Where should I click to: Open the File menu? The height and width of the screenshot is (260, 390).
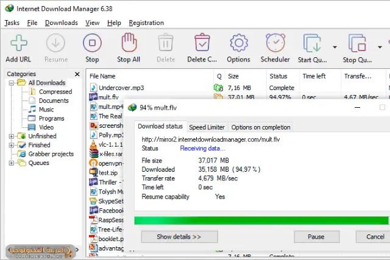(32, 23)
